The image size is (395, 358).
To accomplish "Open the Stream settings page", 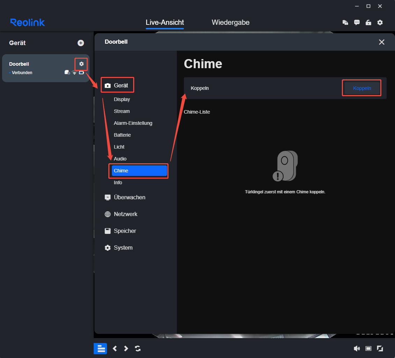I will (x=122, y=111).
